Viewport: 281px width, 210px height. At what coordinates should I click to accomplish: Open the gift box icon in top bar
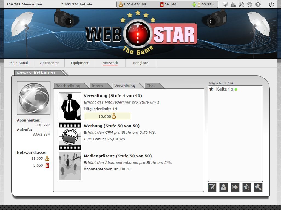pyautogui.click(x=249, y=4)
